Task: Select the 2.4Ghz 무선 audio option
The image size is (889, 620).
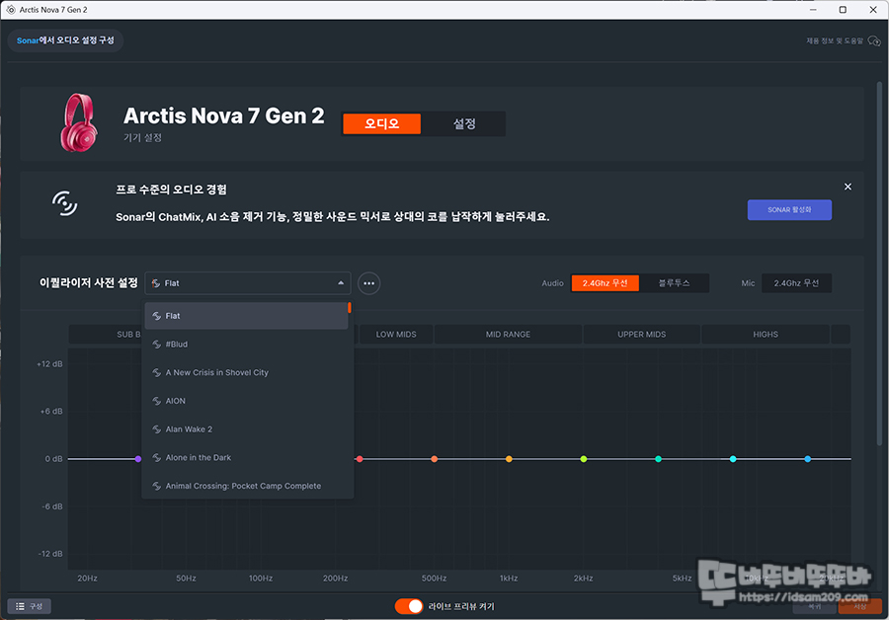Action: (x=605, y=283)
